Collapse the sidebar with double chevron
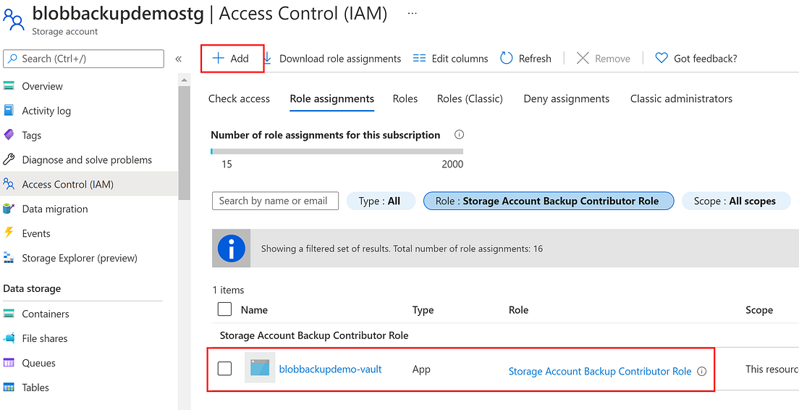 tap(179, 59)
